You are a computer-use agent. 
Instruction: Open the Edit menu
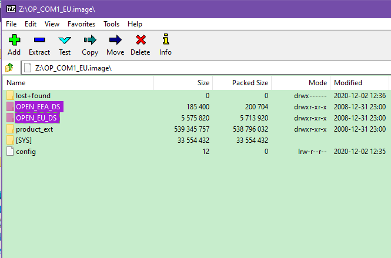[x=31, y=24]
